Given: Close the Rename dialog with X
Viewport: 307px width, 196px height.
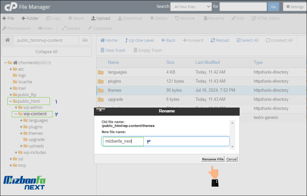Looking at the screenshot, I should click(x=100, y=110).
